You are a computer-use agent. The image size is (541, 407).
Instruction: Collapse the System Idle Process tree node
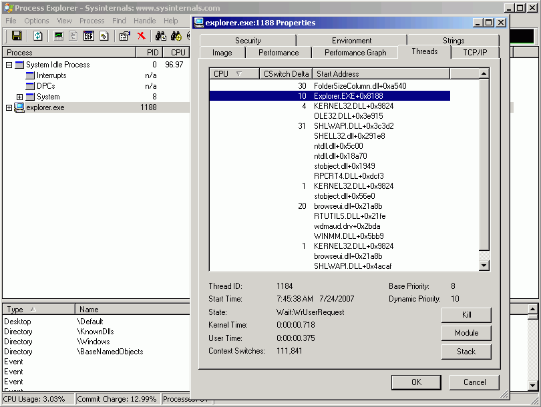(x=9, y=65)
